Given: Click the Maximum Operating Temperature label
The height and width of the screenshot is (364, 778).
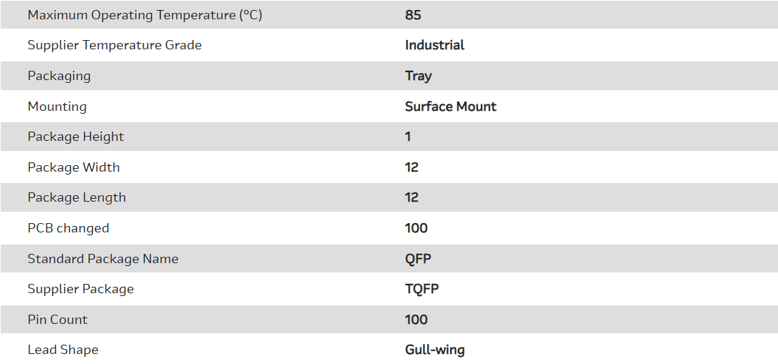Looking at the screenshot, I should click(145, 15).
